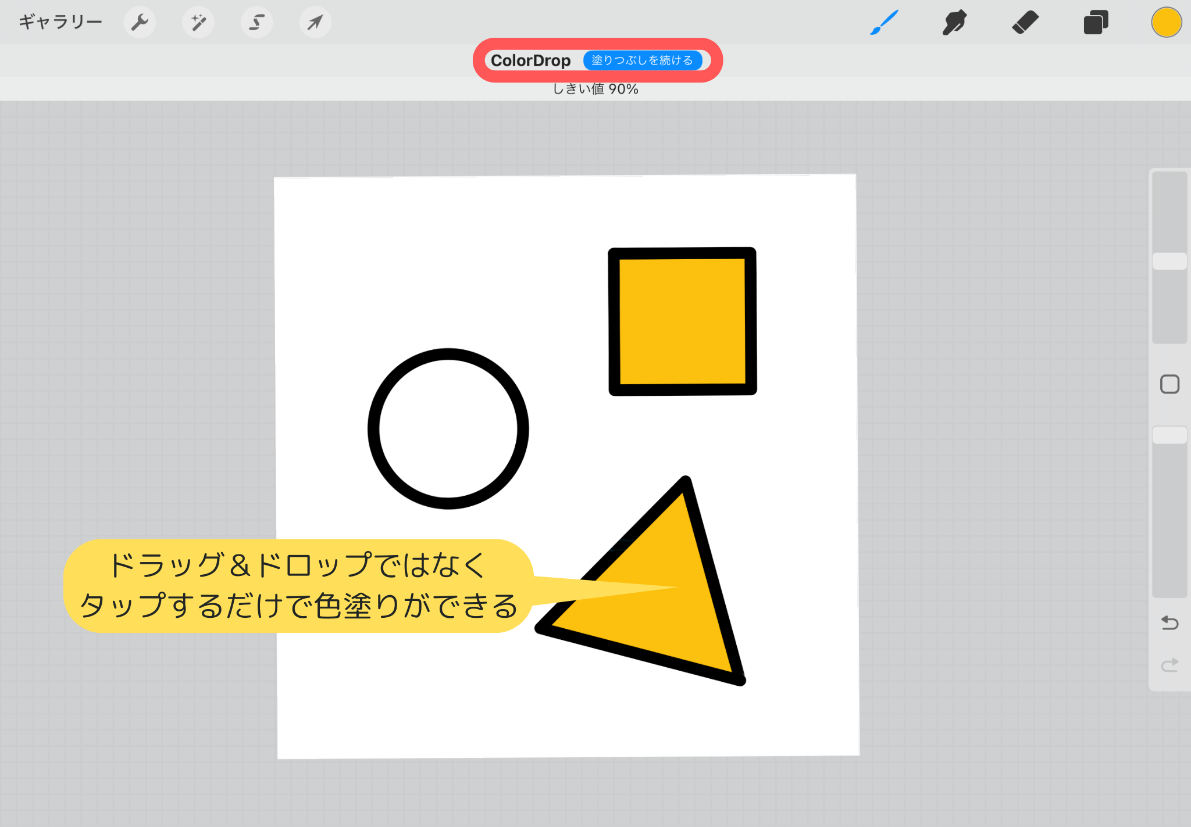Activate the Selection S tool

(256, 23)
